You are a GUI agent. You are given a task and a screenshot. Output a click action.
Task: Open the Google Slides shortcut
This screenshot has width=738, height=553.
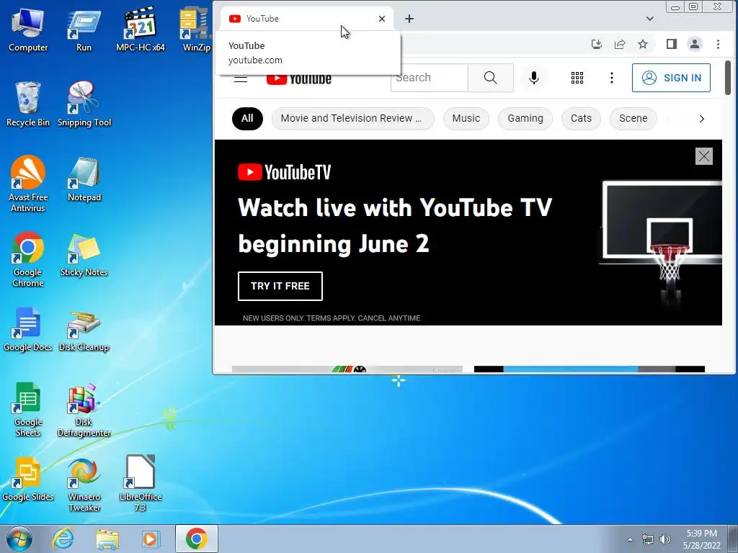pos(28,480)
